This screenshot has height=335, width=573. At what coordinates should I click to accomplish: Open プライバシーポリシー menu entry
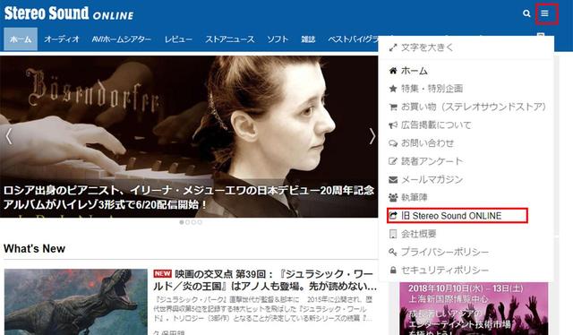pos(445,252)
